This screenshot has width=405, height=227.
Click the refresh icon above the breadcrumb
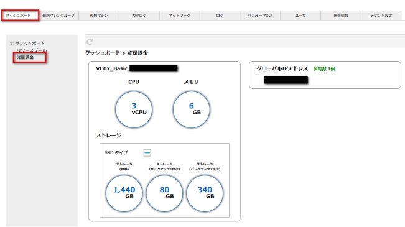tap(90, 42)
